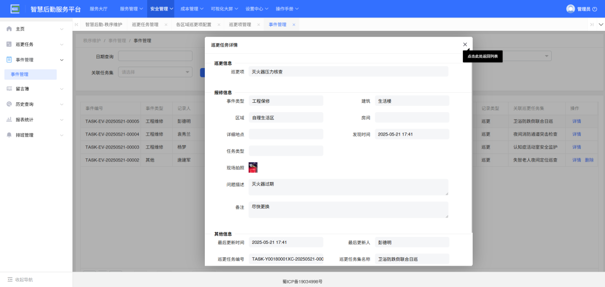Viewport: 605px width, 287px height.
Task: Collapse the 事件管理 sidebar chevron
Action: point(62,60)
